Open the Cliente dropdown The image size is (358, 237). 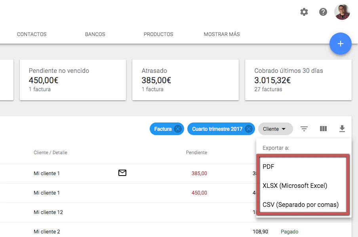tap(275, 129)
